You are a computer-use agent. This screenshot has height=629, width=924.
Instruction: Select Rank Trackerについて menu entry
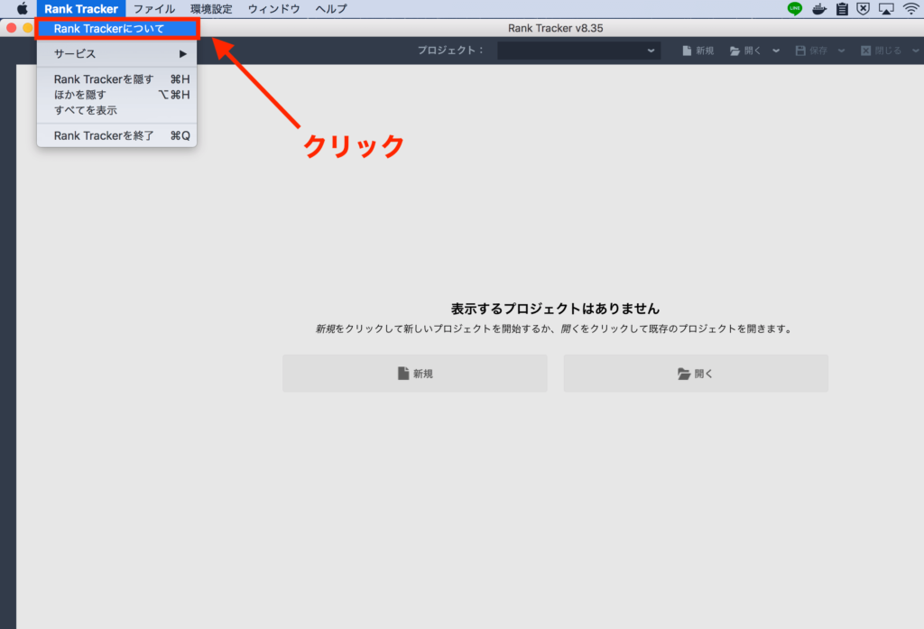(x=117, y=28)
